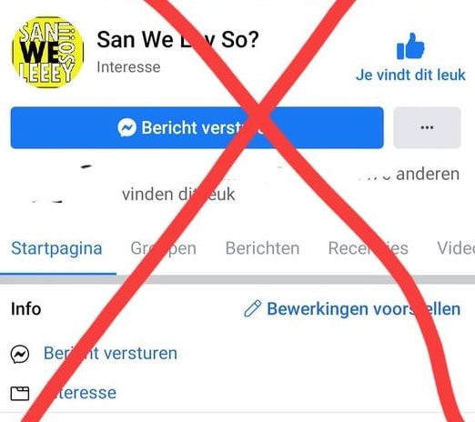Click the pencil edit icon in Info section
The height and width of the screenshot is (422, 475).
(x=252, y=308)
